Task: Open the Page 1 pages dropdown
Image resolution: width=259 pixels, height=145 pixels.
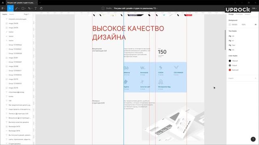Action: [27, 14]
